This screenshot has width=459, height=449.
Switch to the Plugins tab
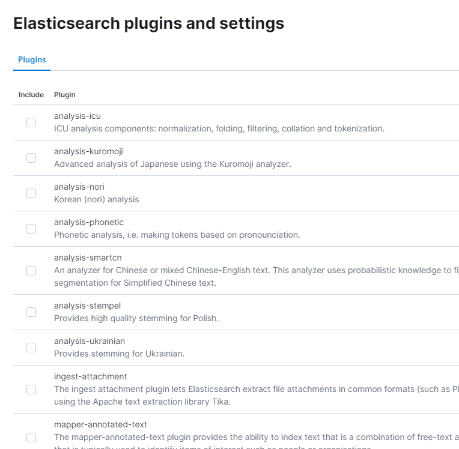[x=32, y=60]
